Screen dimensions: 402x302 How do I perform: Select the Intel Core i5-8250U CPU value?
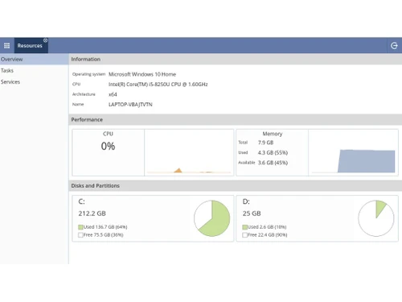[x=158, y=85]
